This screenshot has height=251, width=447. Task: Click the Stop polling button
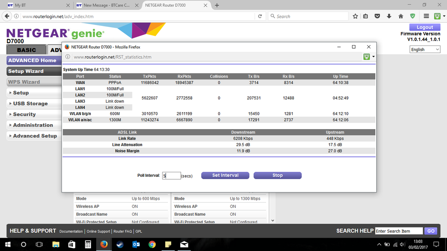click(277, 176)
